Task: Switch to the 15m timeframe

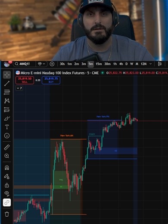Action: 99,64
